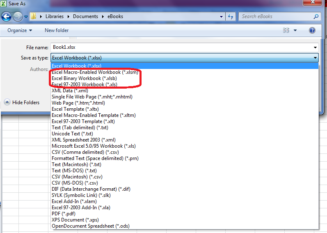
Task: Click the Change your view icon
Action: pos(286,30)
